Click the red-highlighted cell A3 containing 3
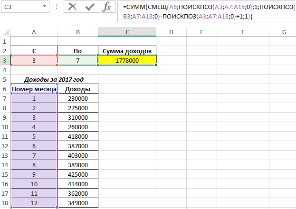296x209 pixels. (x=34, y=60)
